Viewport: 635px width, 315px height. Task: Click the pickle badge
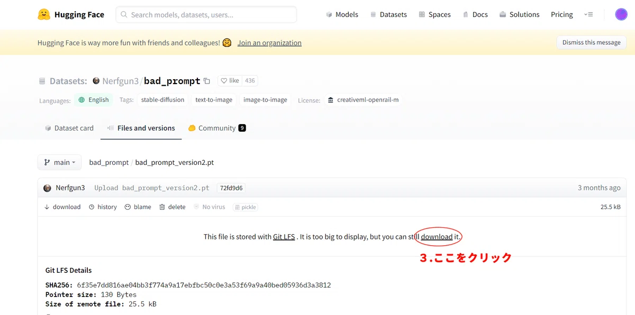(246, 207)
